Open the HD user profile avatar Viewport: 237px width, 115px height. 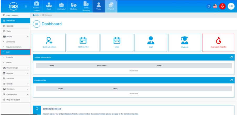(231, 6)
